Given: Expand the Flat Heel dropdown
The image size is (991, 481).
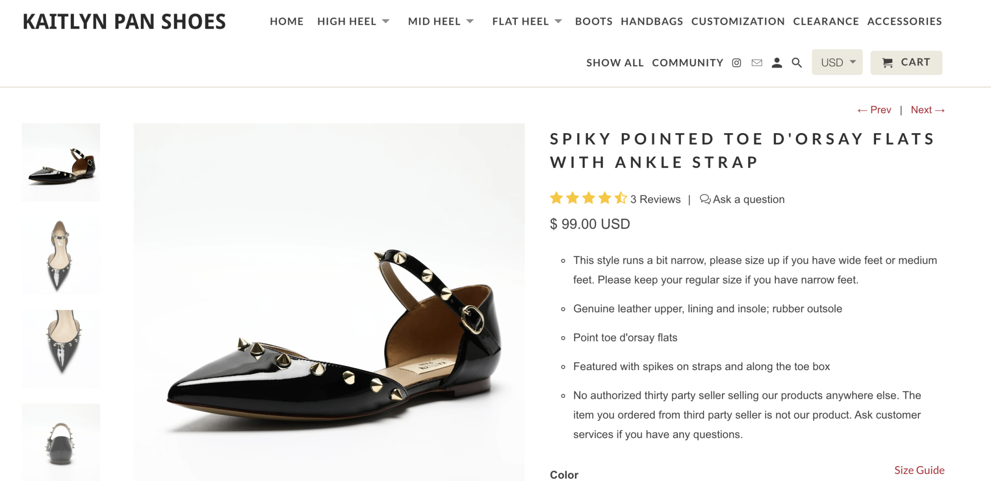Looking at the screenshot, I should click(527, 22).
